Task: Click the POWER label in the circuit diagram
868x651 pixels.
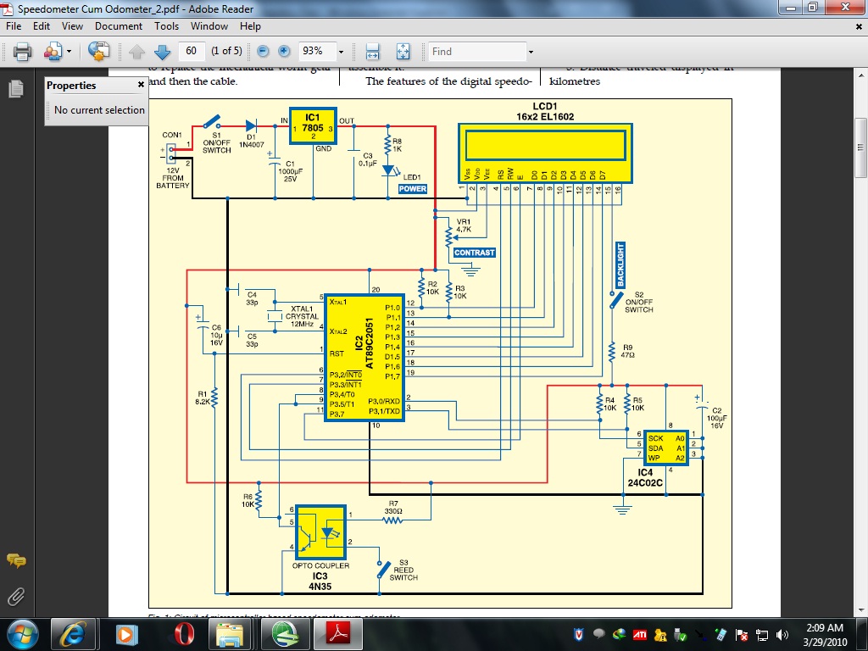Action: [413, 189]
